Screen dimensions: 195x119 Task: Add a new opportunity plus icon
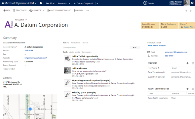click(x=187, y=89)
